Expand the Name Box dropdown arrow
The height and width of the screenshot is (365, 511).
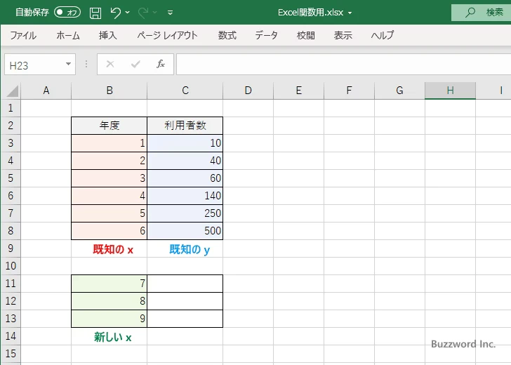(x=69, y=64)
